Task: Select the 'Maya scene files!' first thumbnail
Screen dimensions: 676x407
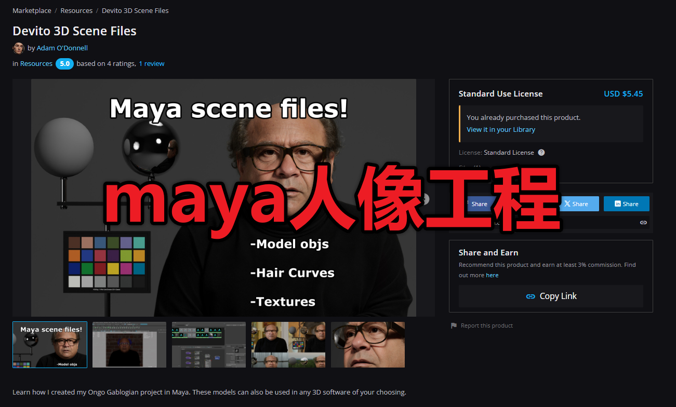Action: tap(50, 345)
